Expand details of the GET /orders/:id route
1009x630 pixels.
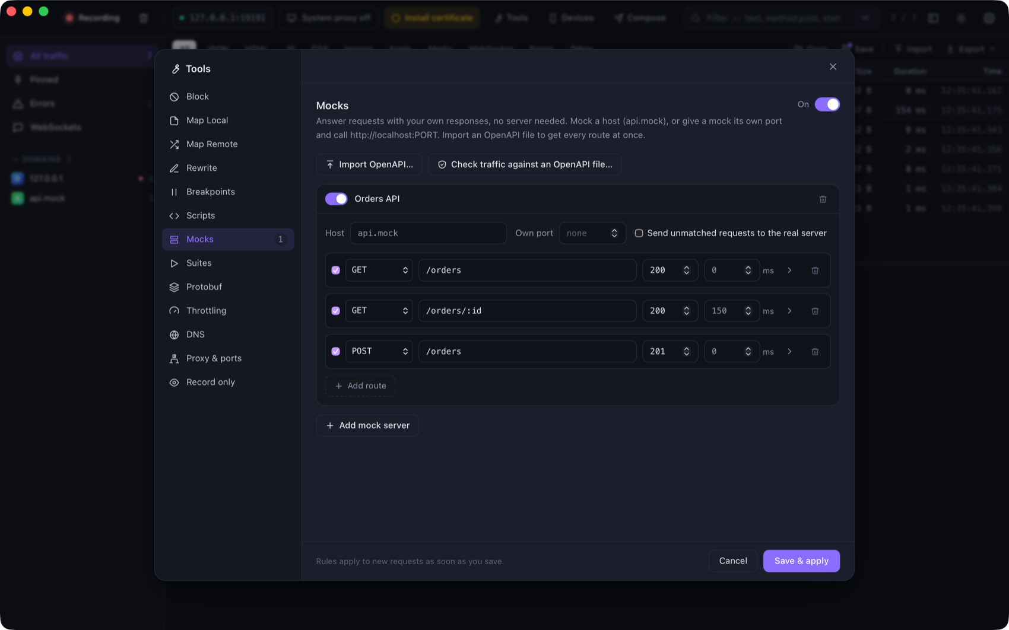(789, 311)
